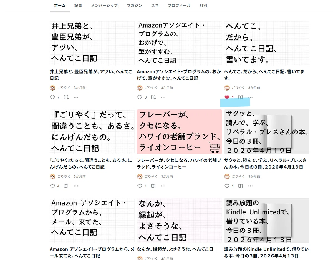Click ごりやく avatar under 井上兄弟と post
The height and width of the screenshot is (260, 333).
click(x=52, y=88)
